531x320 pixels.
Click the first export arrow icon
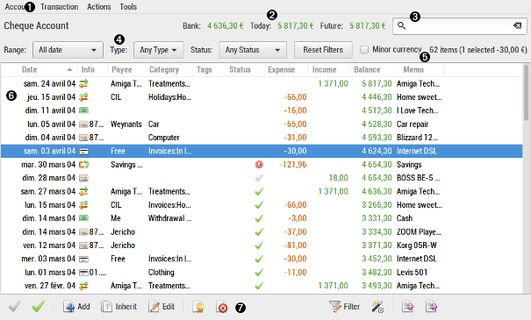pos(408,307)
